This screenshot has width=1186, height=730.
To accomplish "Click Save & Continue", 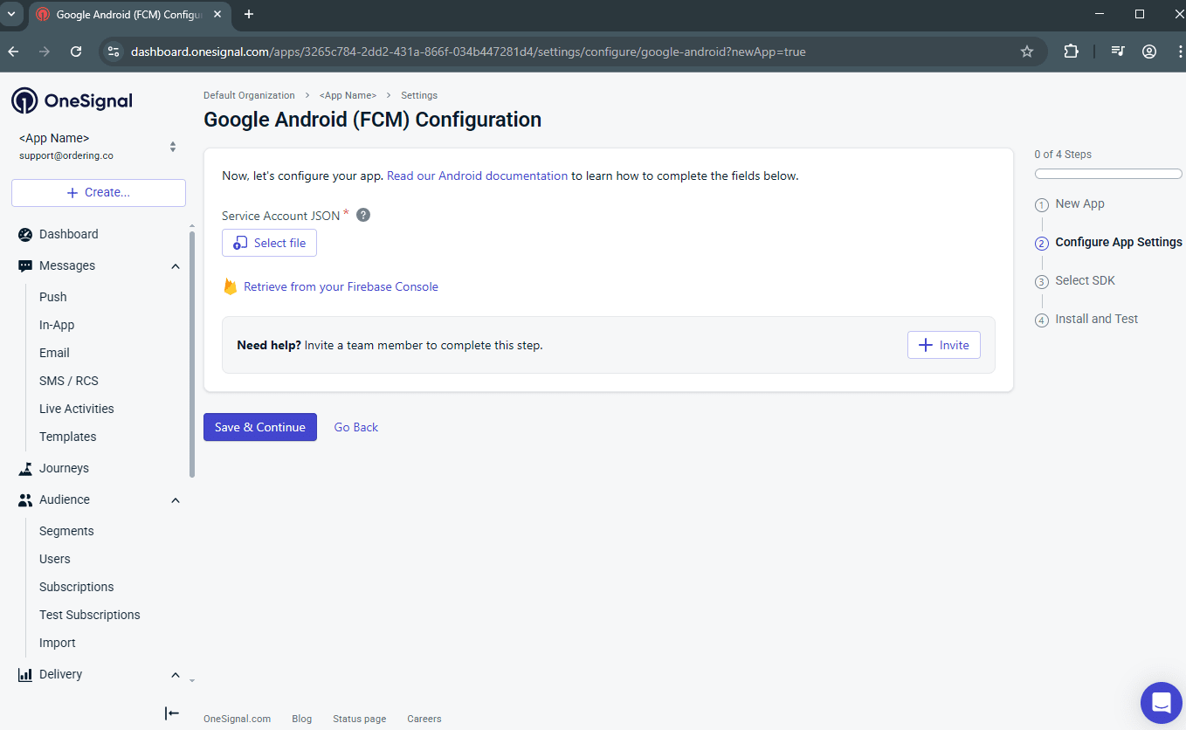I will coord(260,427).
